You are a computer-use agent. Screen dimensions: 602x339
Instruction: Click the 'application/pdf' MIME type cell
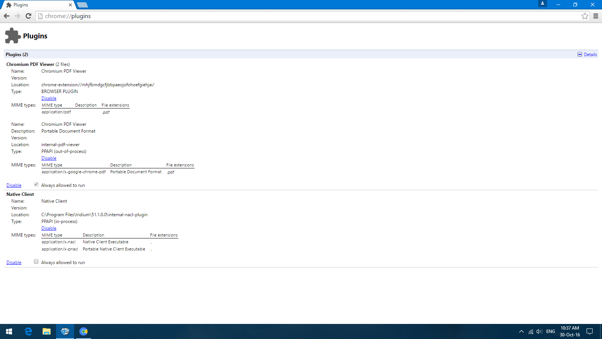pyautogui.click(x=56, y=112)
